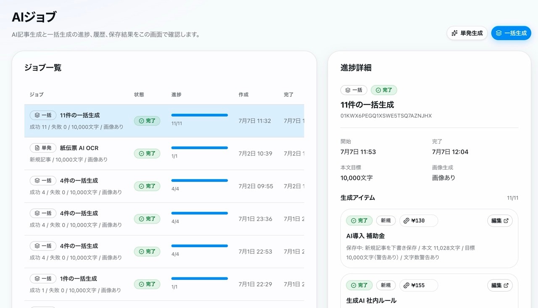Click the ¥130 cost chip

pyautogui.click(x=419, y=221)
